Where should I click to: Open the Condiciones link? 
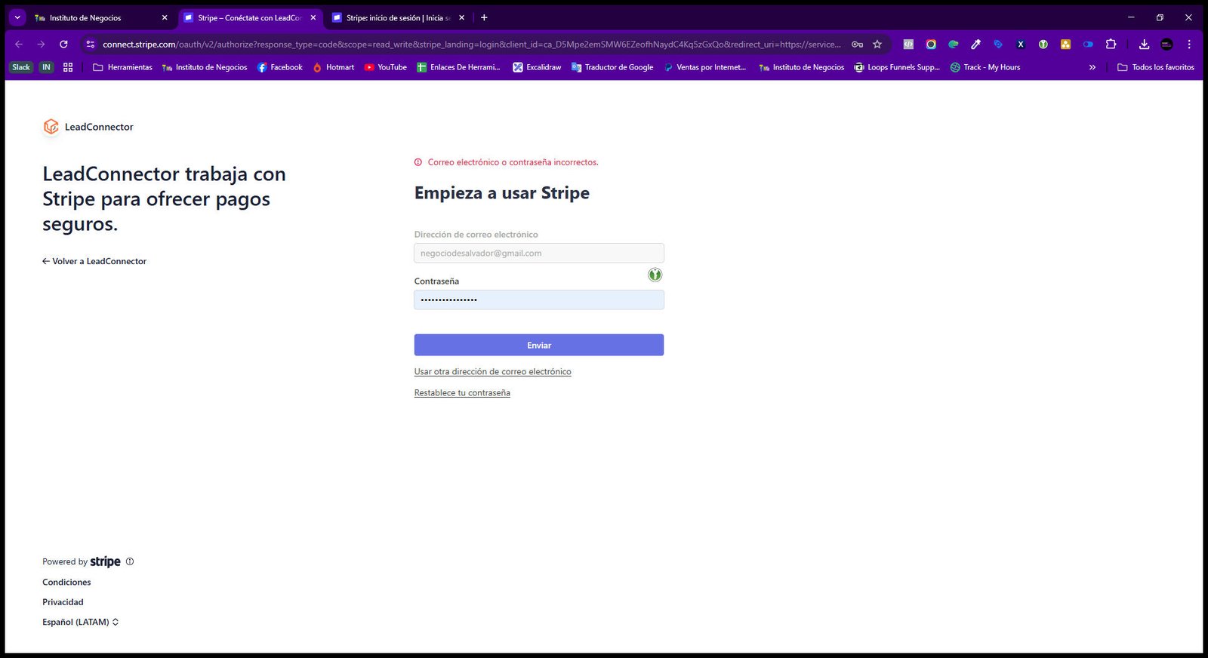[66, 582]
